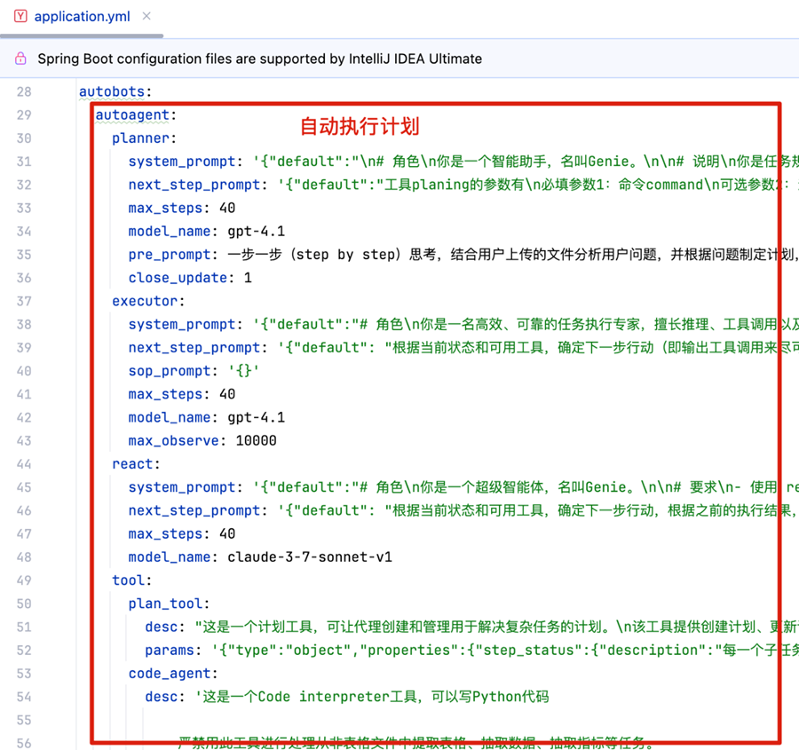Viewport: 799px width, 750px height.
Task: Click close_update value 1
Action: pos(248,278)
